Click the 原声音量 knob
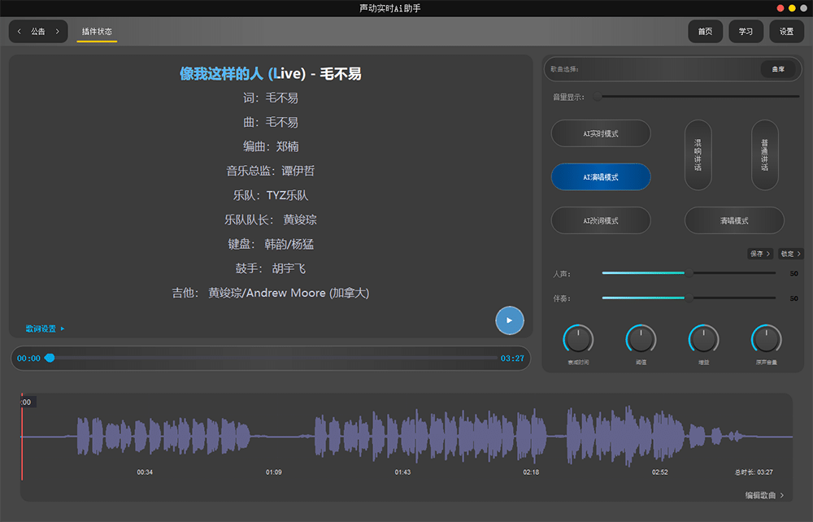The width and height of the screenshot is (813, 522). [x=766, y=339]
